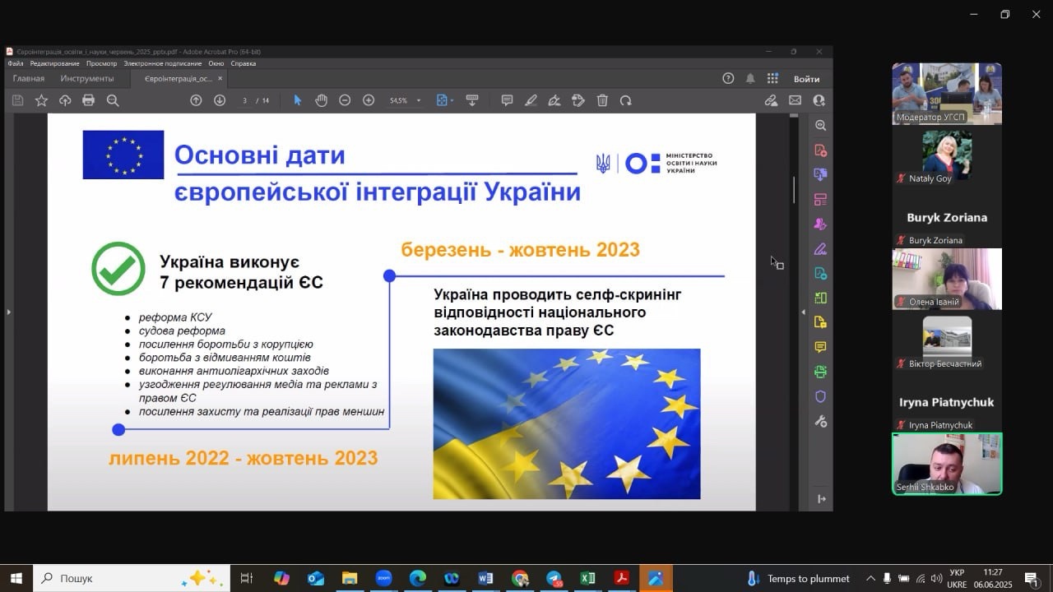Click the print icon in Acrobat toolbar

[x=88, y=100]
